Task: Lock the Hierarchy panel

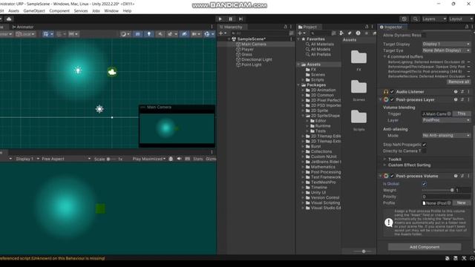Action: tap(285, 27)
